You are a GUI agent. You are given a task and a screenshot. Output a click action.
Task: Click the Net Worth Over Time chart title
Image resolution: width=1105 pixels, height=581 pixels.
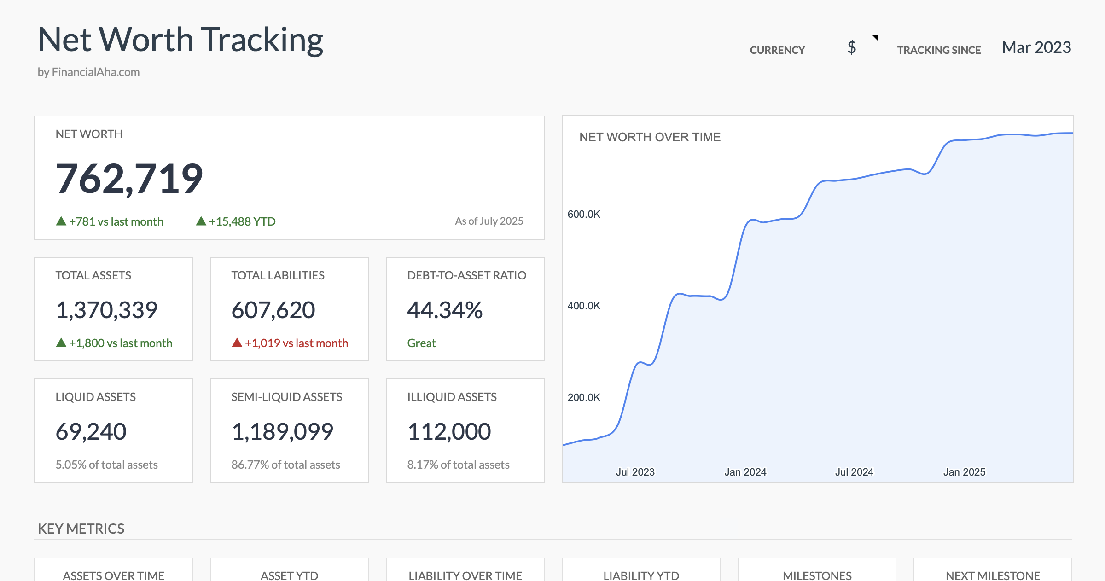pos(650,137)
